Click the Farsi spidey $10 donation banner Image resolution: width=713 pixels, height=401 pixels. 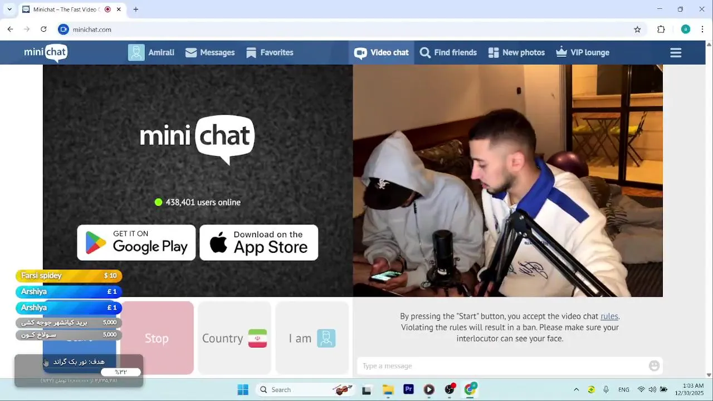tap(69, 276)
